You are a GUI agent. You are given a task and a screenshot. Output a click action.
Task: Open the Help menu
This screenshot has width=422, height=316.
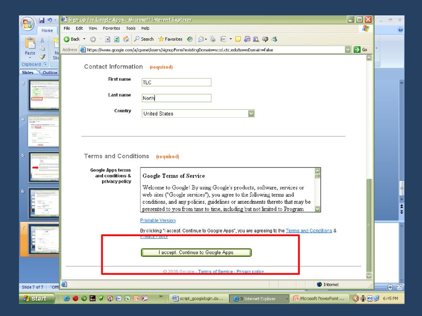145,28
